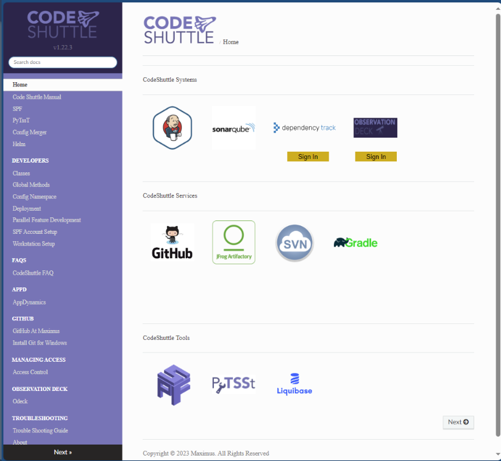
Task: Open the JFrog Artifactory icon
Action: 234,242
